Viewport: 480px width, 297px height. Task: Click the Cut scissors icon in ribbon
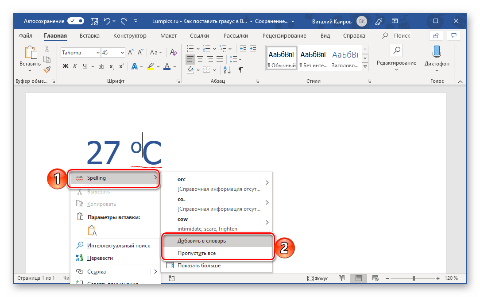[47, 49]
